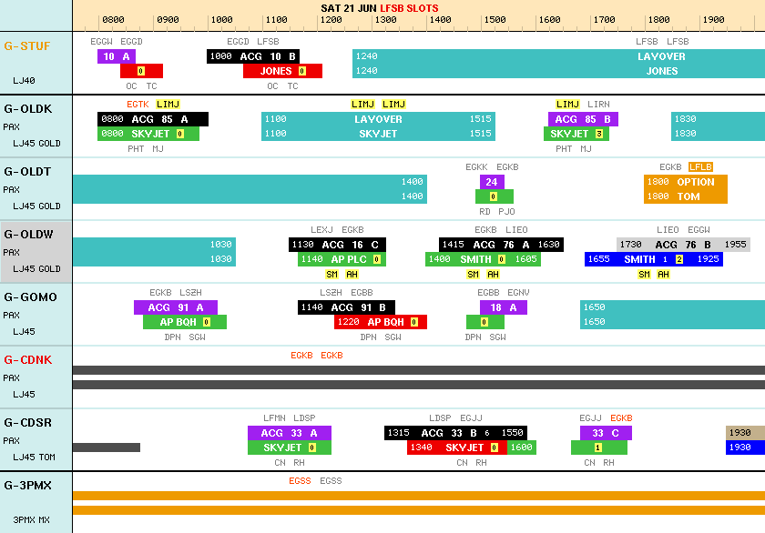The height and width of the screenshot is (533, 765).
Task: Select the G-OLDW aircraft row label
Action: click(28, 235)
